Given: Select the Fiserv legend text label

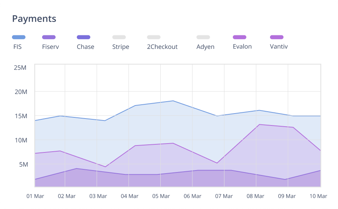Looking at the screenshot, I should (50, 47).
